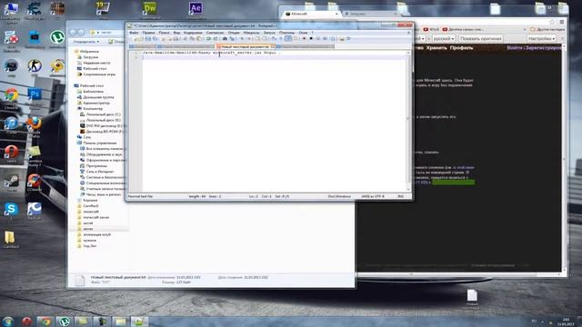Open iTunes desktop shortcut
This screenshot has height=327, width=582.
point(11,124)
